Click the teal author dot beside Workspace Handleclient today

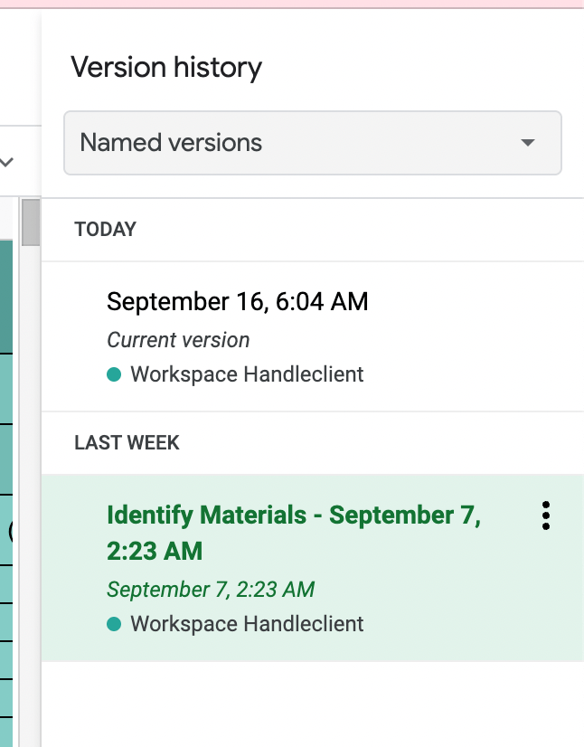tap(115, 373)
